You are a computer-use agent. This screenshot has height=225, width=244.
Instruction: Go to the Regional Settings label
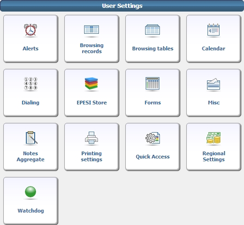pos(214,157)
